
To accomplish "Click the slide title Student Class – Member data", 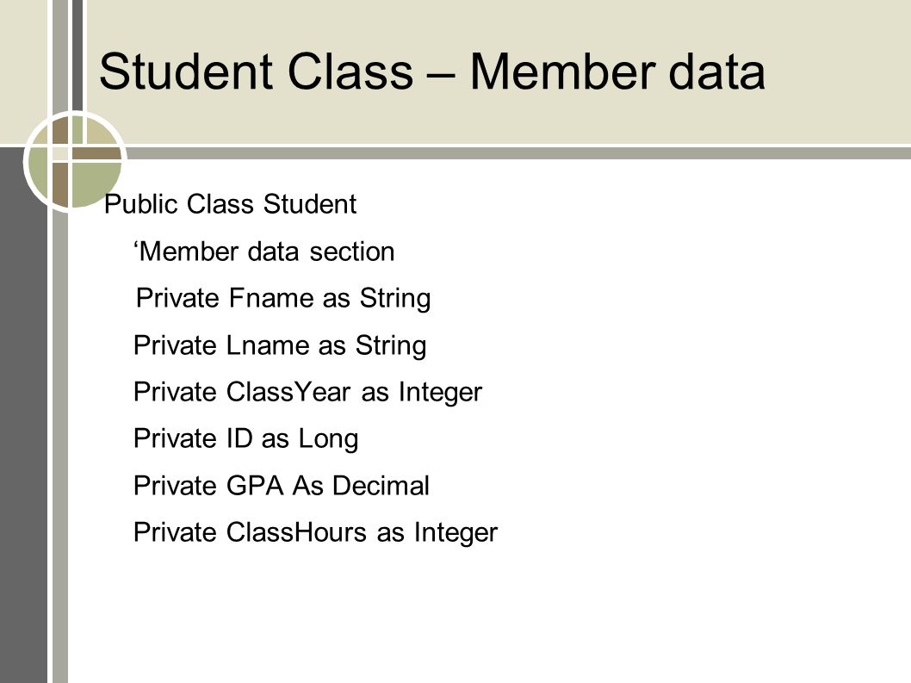I will (431, 72).
